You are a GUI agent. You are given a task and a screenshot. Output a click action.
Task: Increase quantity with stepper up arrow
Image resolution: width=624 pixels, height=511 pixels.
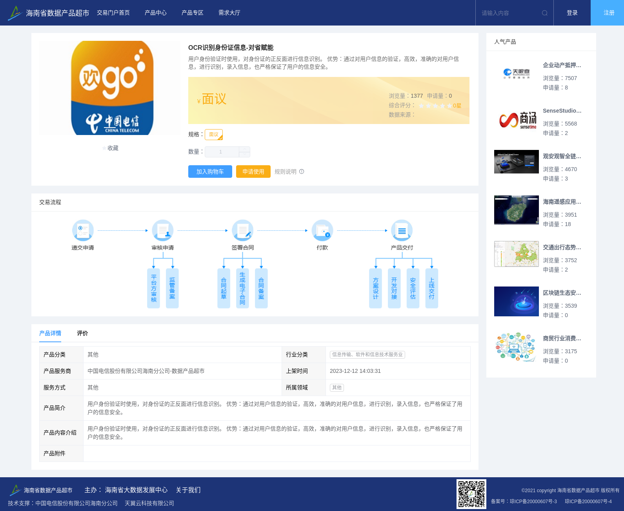click(x=245, y=150)
